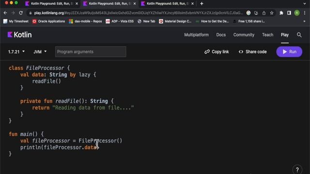Image resolution: width=310 pixels, height=174 pixels.
Task: Expand the tab search chevron
Action: point(305,3)
